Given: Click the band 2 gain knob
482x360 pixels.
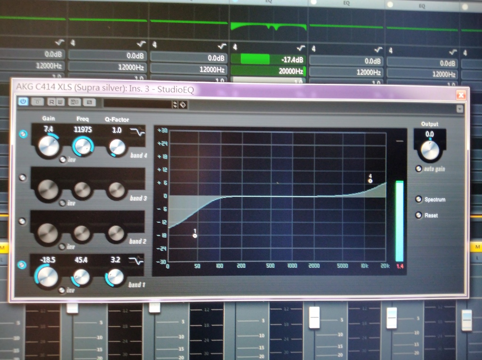Looking at the screenshot, I should tap(48, 233).
